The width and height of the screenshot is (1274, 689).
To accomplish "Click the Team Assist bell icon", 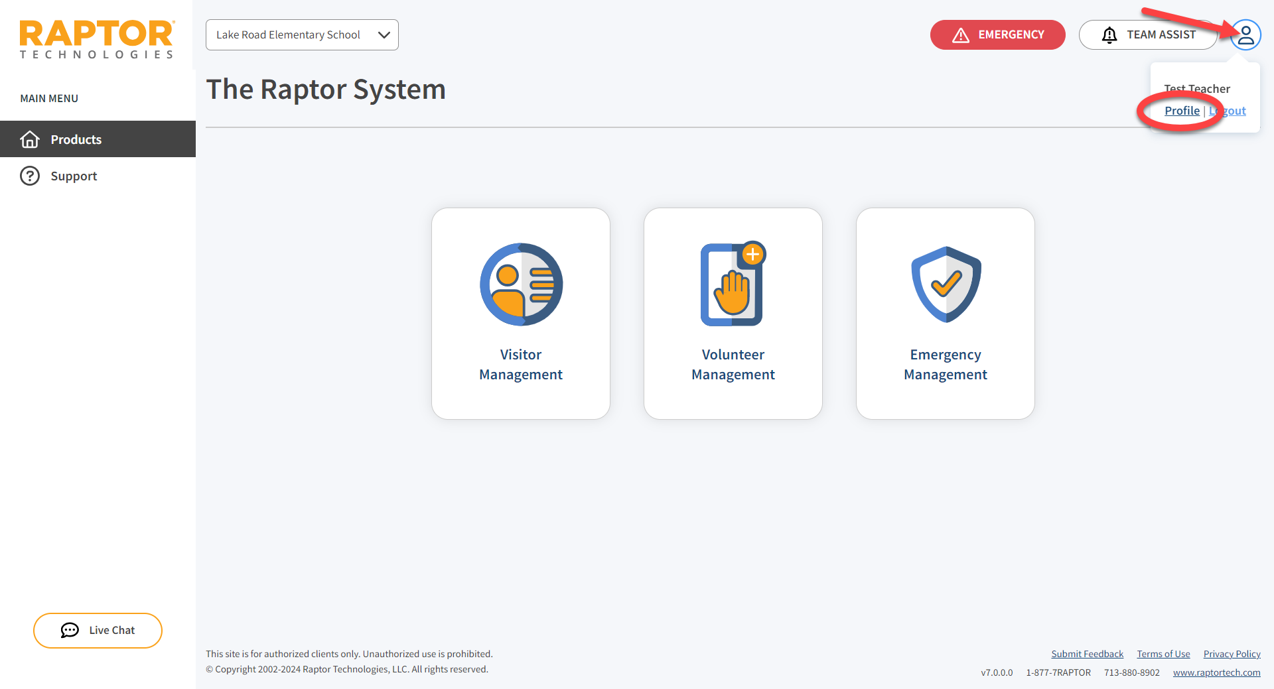I will coord(1109,35).
